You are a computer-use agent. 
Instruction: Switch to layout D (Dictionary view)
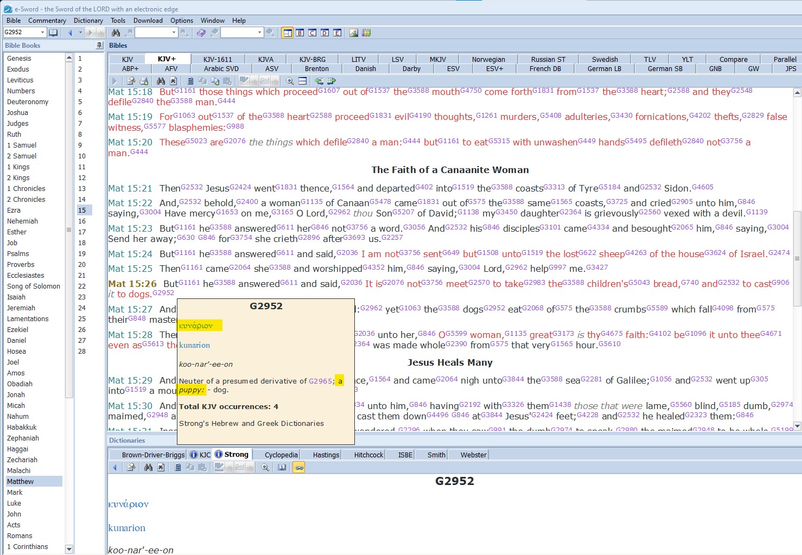tap(324, 33)
